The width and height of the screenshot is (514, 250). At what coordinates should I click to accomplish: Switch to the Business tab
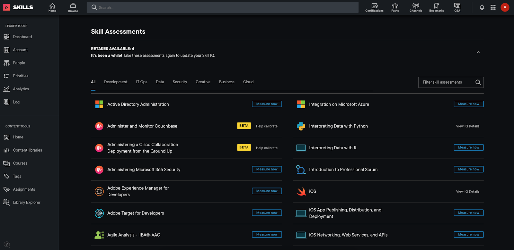(227, 82)
